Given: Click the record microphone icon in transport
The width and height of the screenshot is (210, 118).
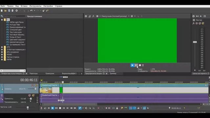Looking at the screenshot, I should pyautogui.click(x=41, y=108).
